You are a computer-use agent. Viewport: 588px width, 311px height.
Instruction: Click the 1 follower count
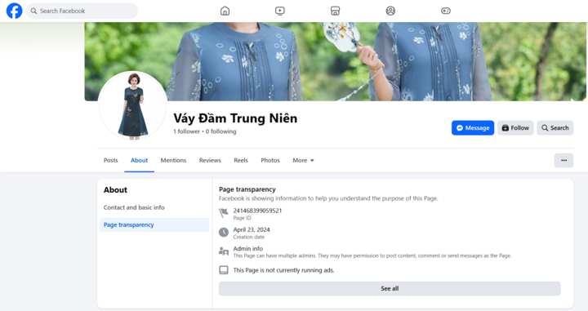point(186,131)
